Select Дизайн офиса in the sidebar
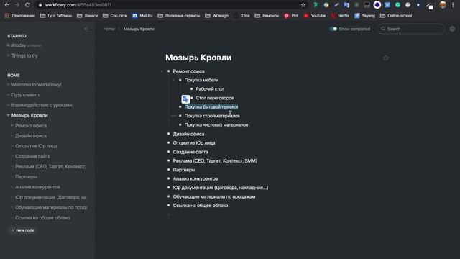The height and width of the screenshot is (259, 460). point(31,136)
